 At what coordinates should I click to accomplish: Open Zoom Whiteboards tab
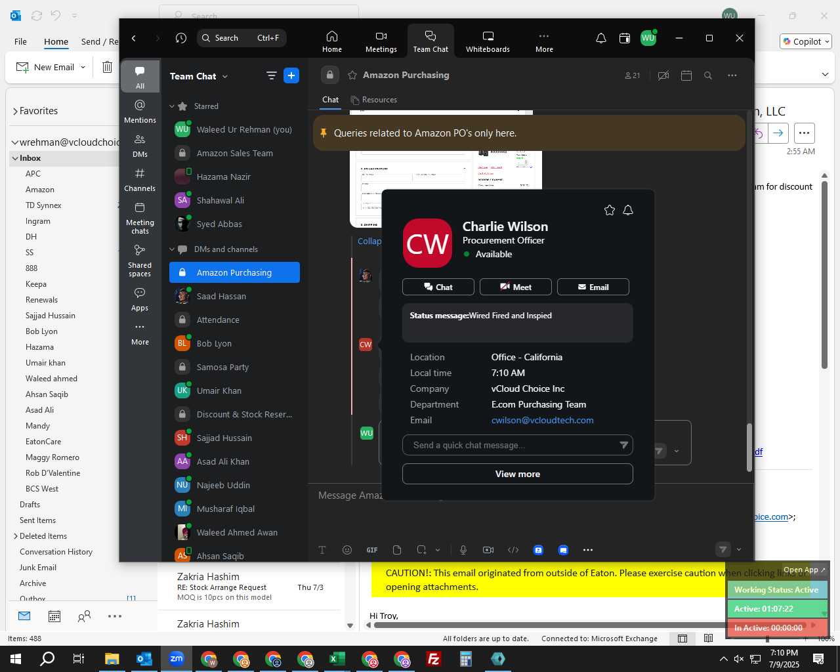pos(488,41)
